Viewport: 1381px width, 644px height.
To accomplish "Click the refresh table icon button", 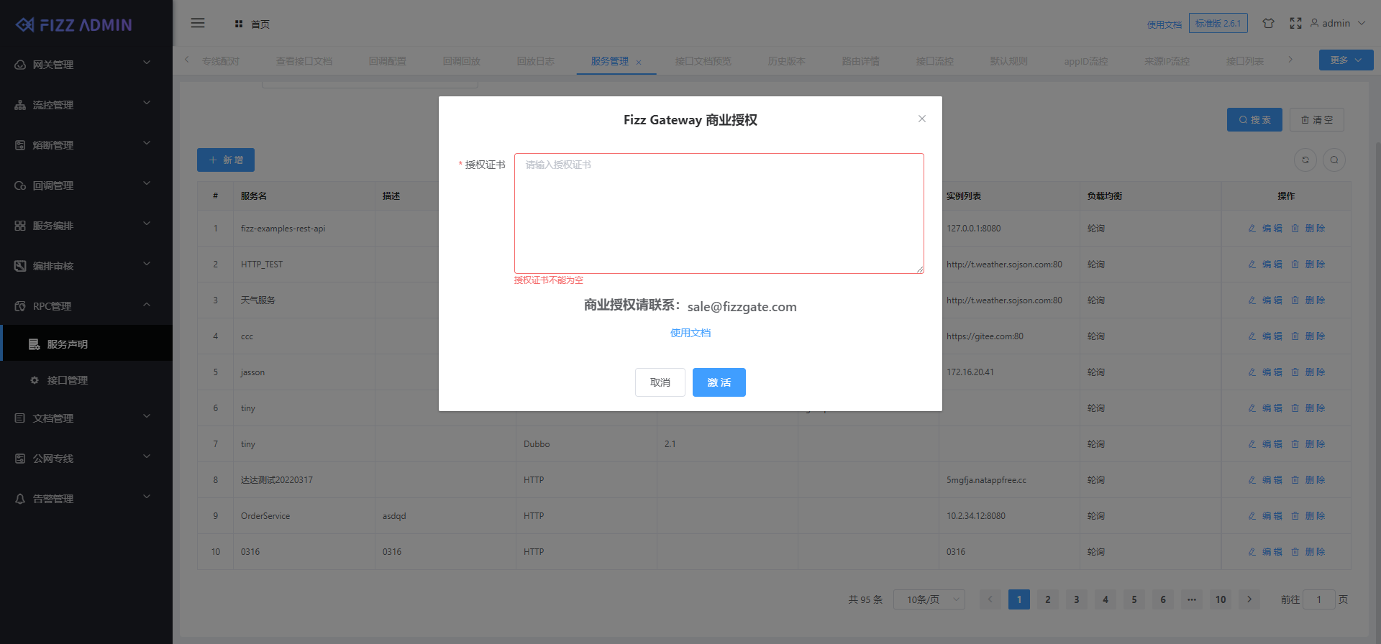I will click(1305, 160).
